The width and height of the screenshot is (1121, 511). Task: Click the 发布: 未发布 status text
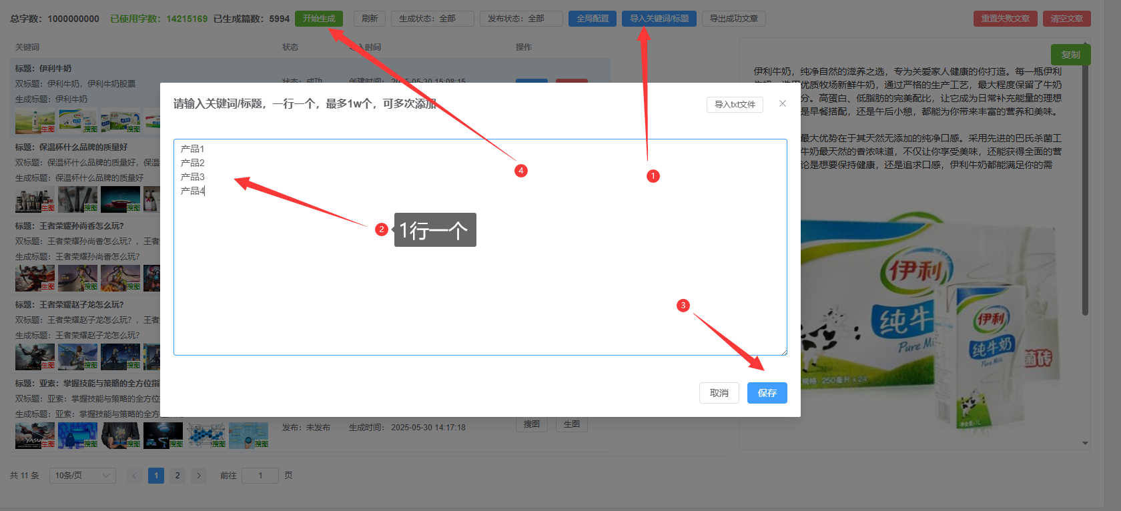(306, 428)
